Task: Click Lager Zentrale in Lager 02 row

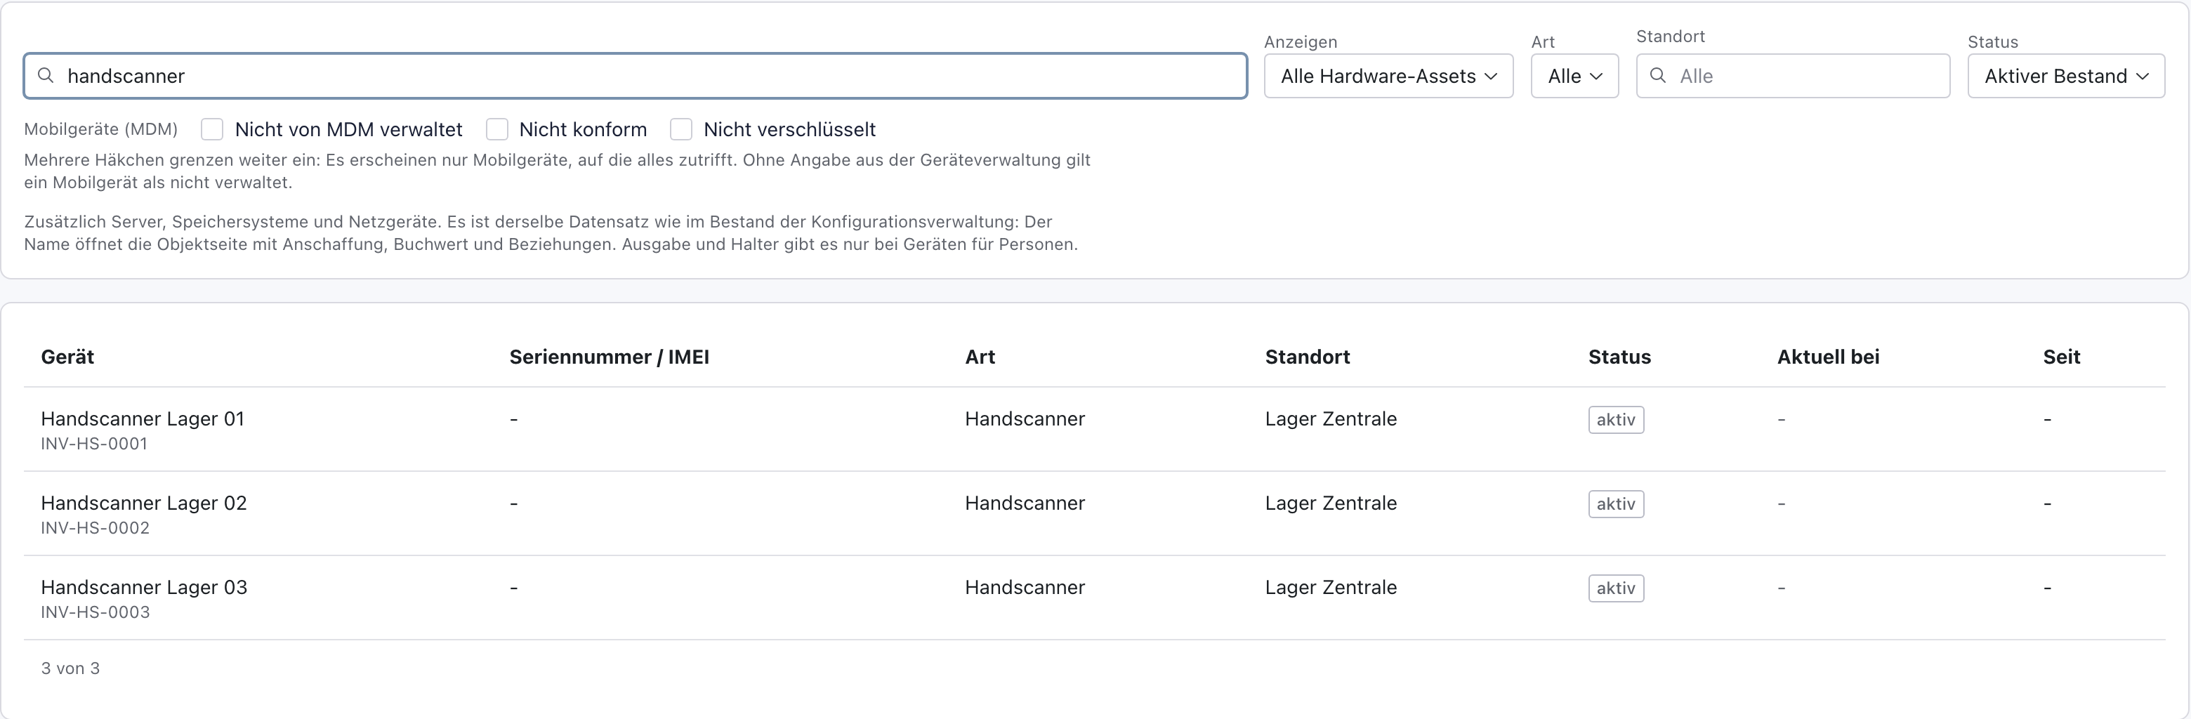Action: [x=1331, y=503]
